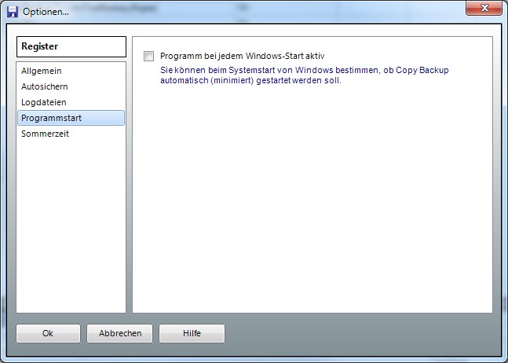Click the 'Optionen...' title bar text
This screenshot has width=508, height=363.
click(x=46, y=12)
